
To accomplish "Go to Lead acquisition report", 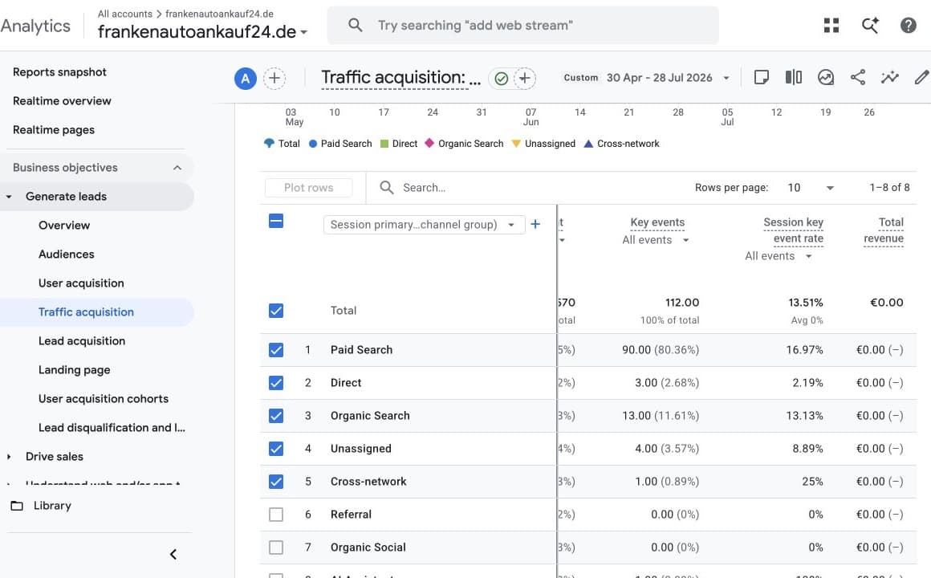I will (82, 341).
